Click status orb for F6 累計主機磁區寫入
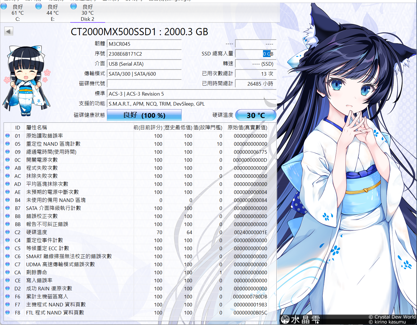Screen dimensions: 417x325 coord(7,296)
